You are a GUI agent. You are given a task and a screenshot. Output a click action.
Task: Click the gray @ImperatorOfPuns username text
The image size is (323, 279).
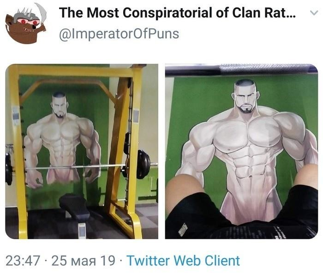pyautogui.click(x=119, y=34)
